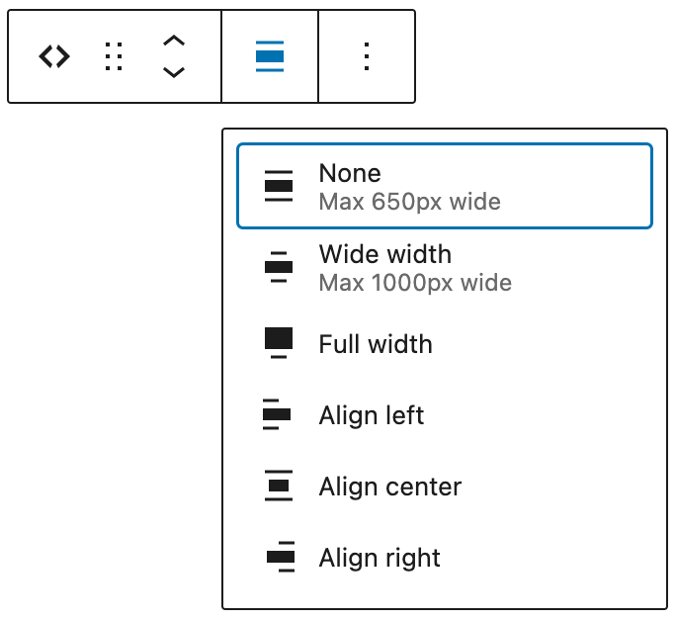Click the Align left icon in the list
Screen dimensions: 676x621
[x=277, y=414]
